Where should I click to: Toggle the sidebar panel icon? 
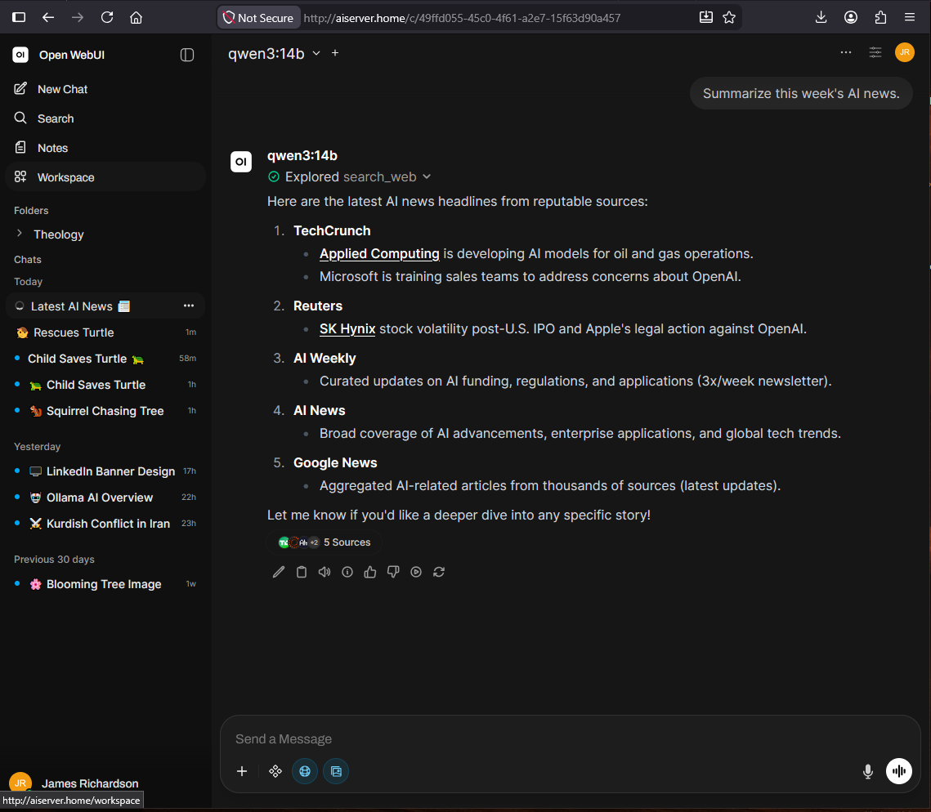[187, 56]
